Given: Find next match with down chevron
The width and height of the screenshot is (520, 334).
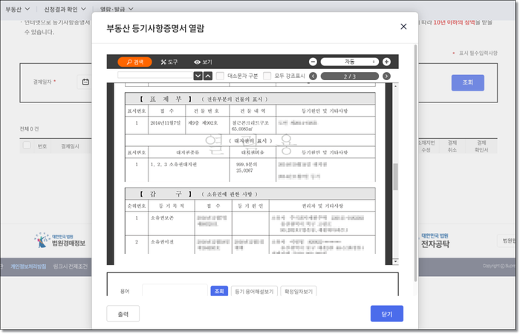Looking at the screenshot, I should [x=198, y=76].
